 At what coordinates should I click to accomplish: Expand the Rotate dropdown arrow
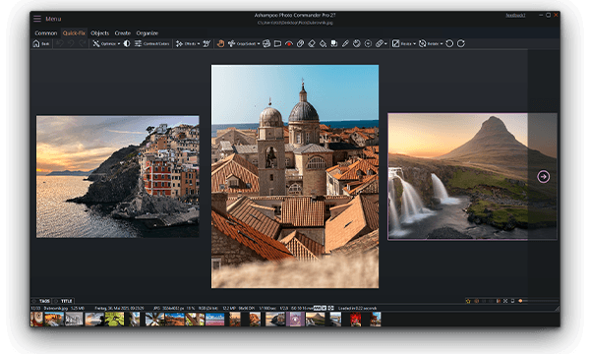[442, 44]
